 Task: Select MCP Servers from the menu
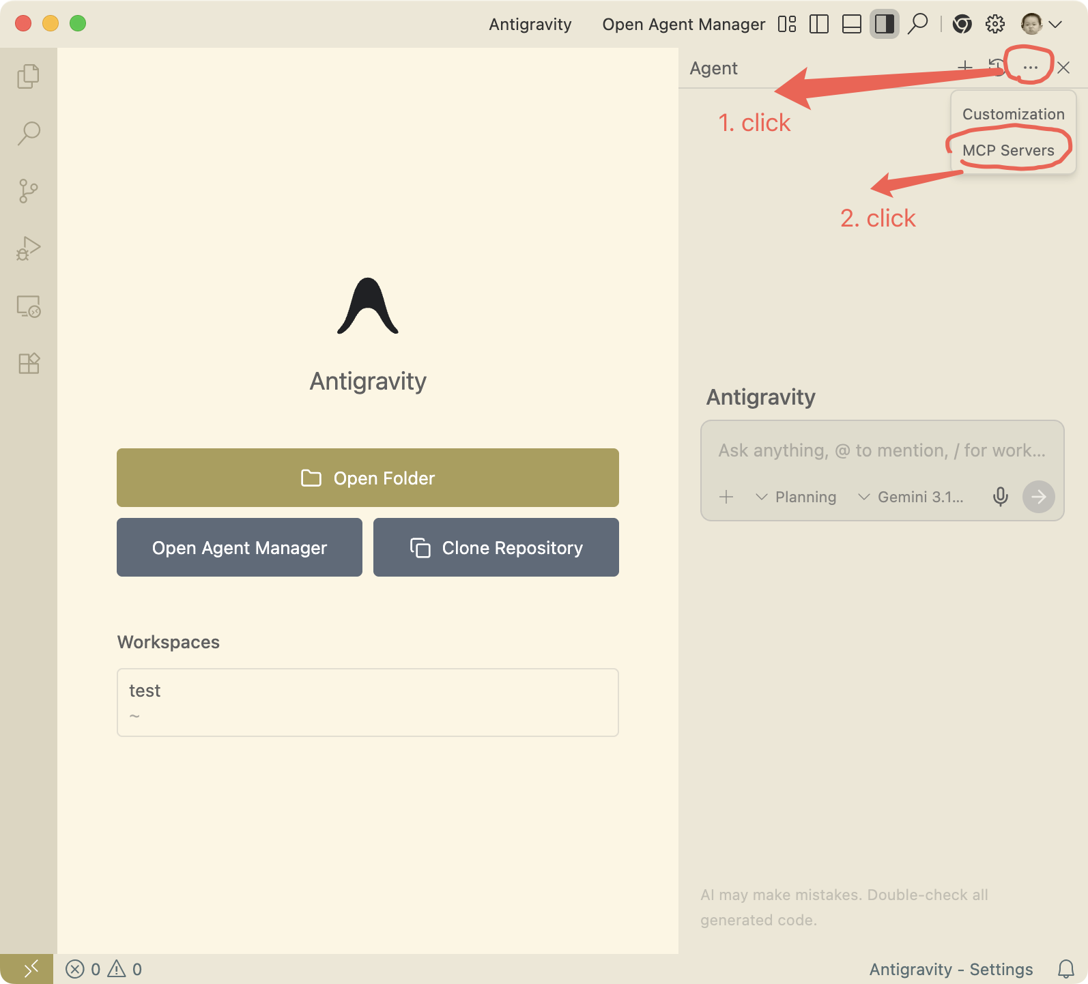1008,150
